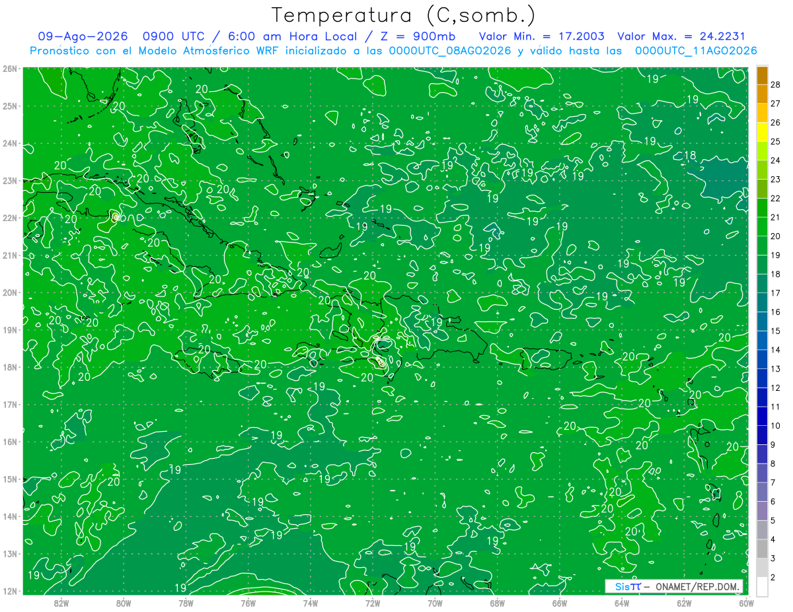Screen dimensions: 793x612
Task: Click the initialization time "0000UTC_08AGO2026"
Action: (x=450, y=51)
